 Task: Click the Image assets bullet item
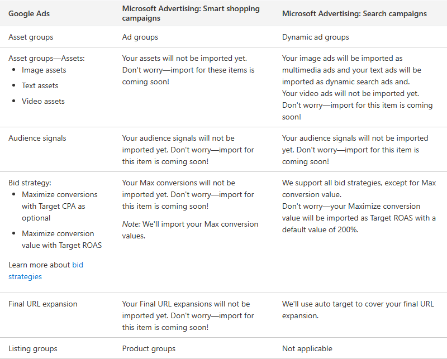pyautogui.click(x=44, y=70)
